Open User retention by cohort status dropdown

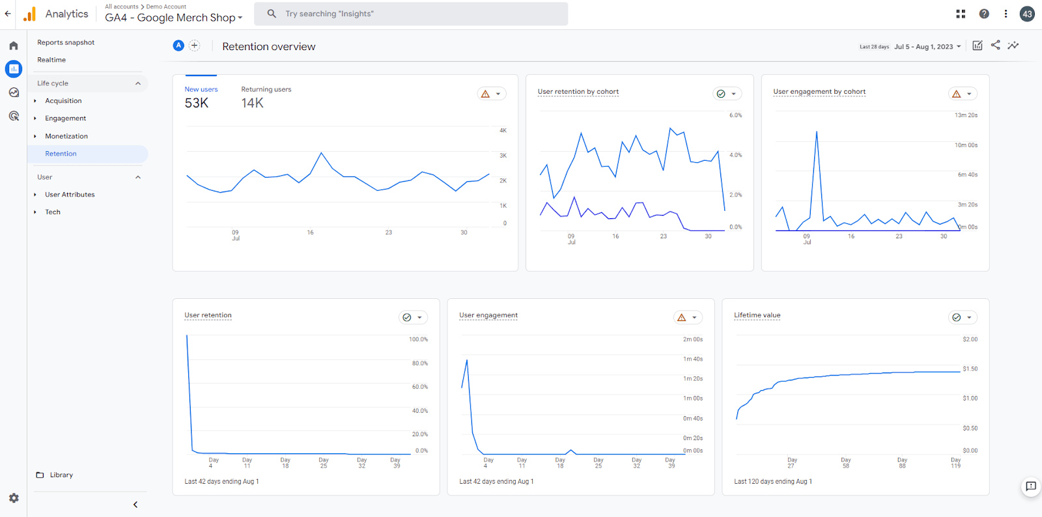coord(727,94)
